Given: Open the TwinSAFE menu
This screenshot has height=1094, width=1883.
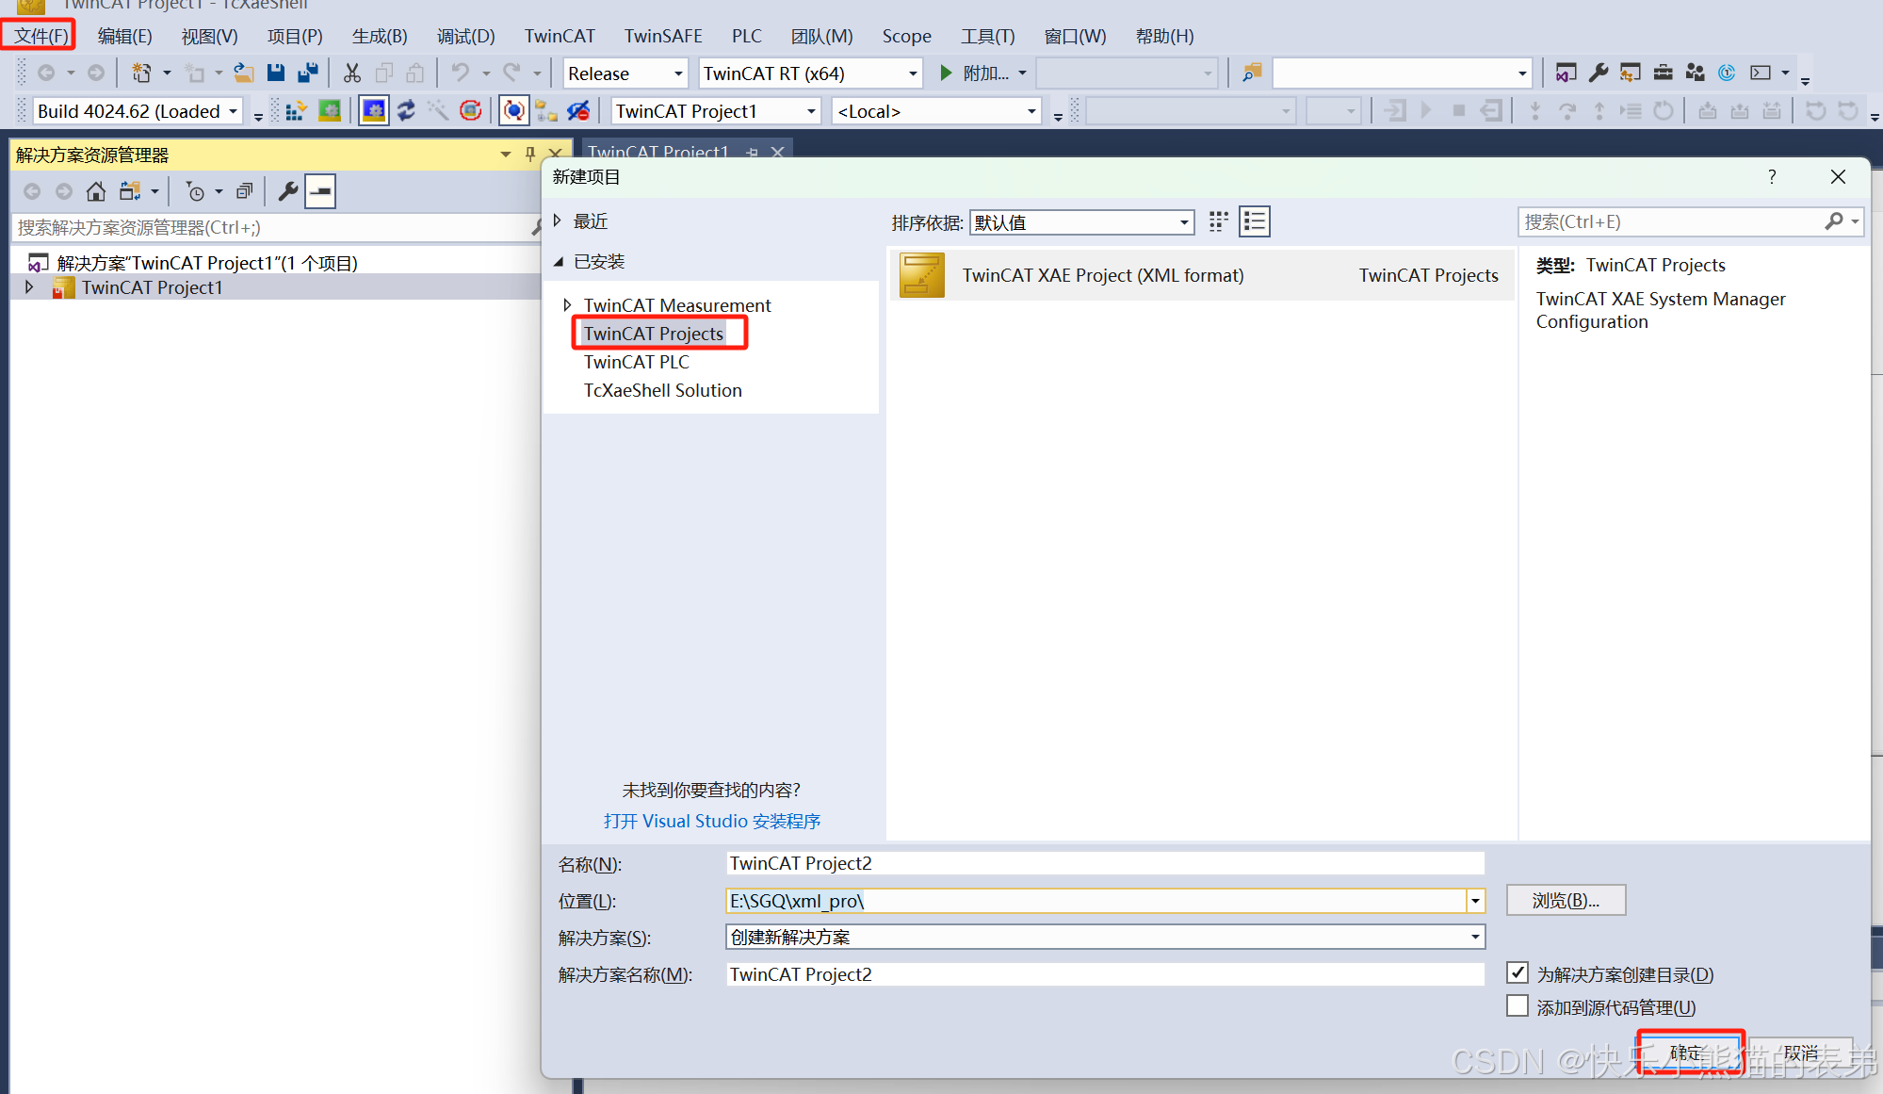Looking at the screenshot, I should click(x=662, y=36).
